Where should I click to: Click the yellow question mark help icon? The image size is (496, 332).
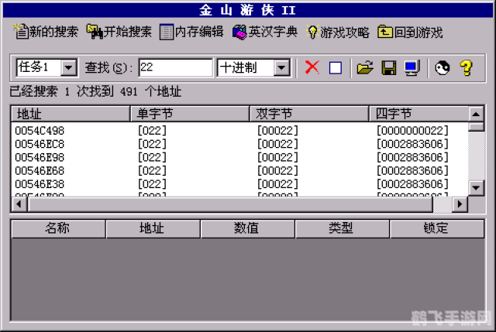[466, 67]
